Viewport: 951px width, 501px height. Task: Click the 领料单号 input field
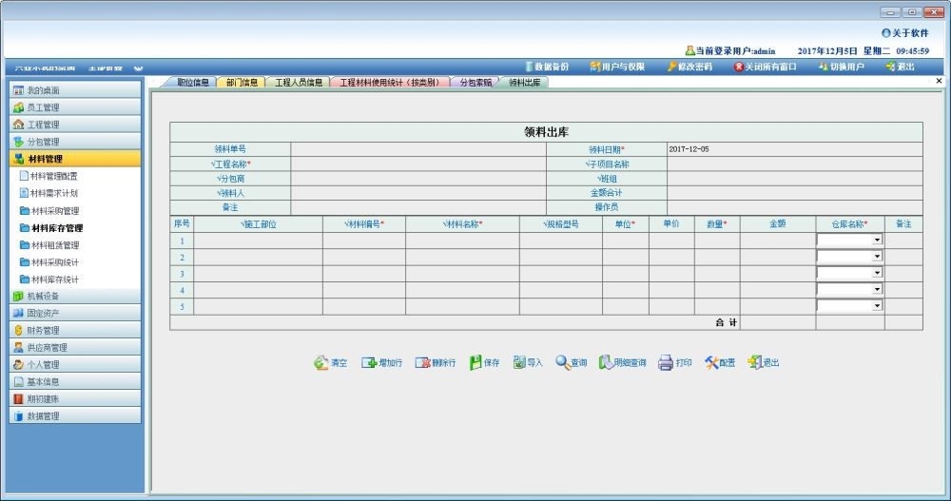pyautogui.click(x=418, y=149)
